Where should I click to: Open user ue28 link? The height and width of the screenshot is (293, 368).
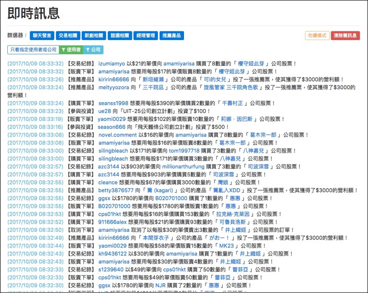(x=105, y=111)
